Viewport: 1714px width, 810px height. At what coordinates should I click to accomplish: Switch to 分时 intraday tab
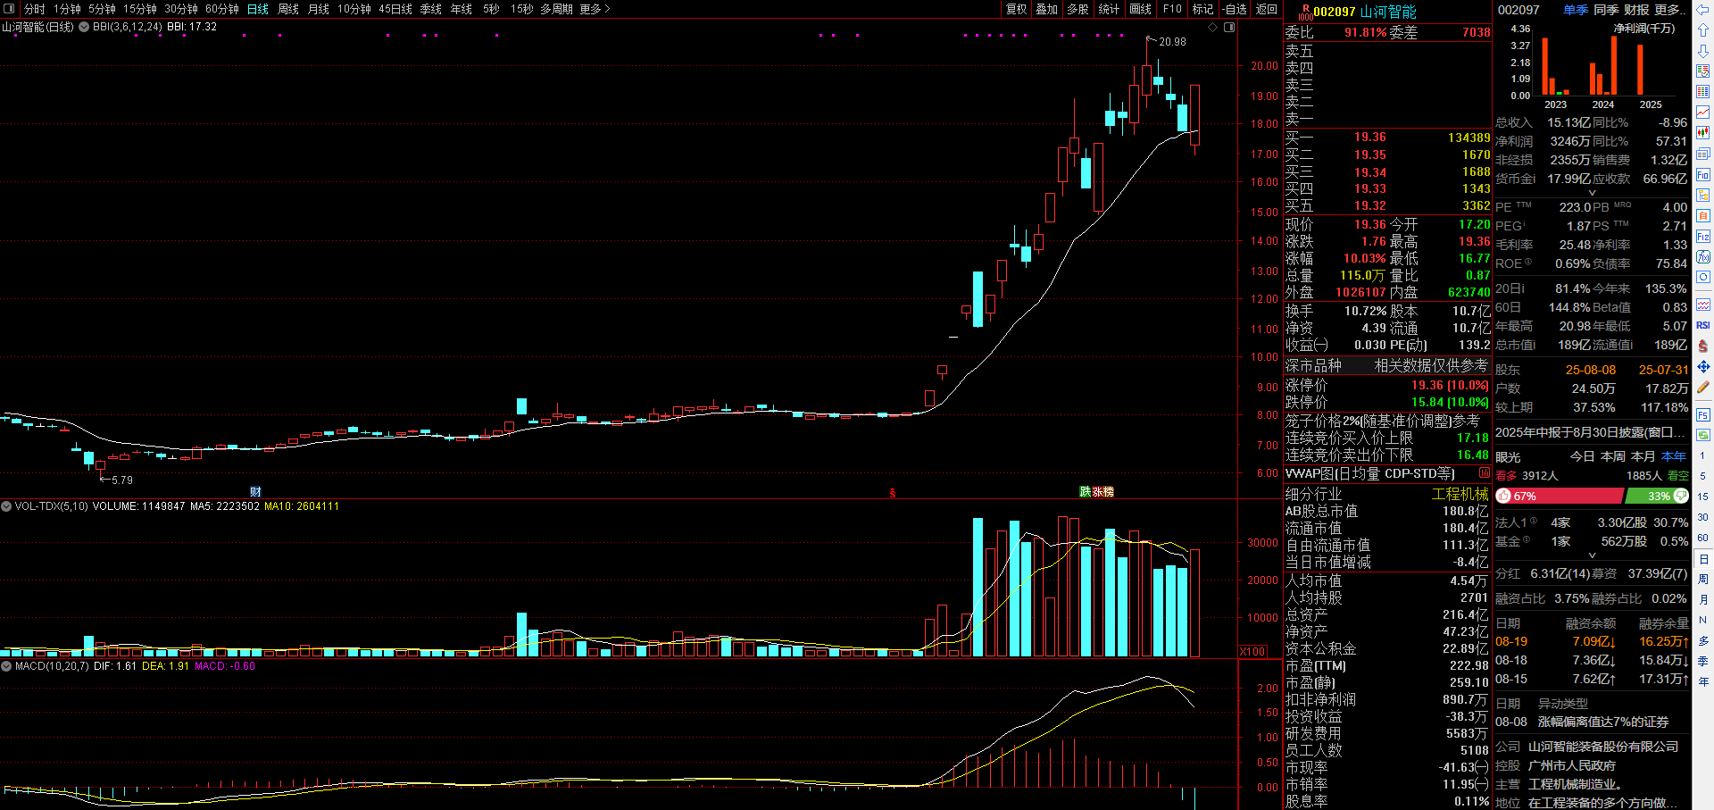click(35, 9)
